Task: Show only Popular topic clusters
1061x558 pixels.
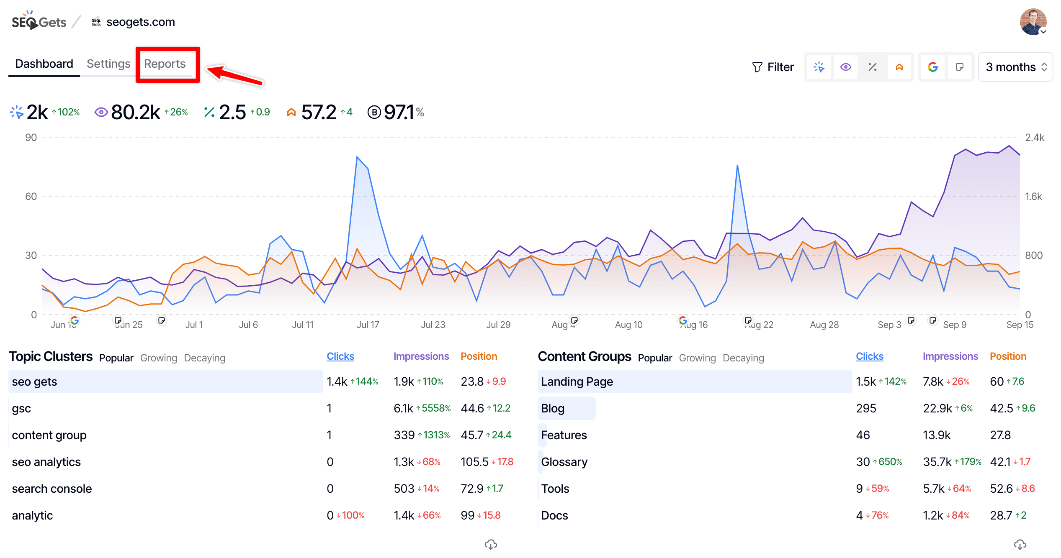Action: (116, 358)
